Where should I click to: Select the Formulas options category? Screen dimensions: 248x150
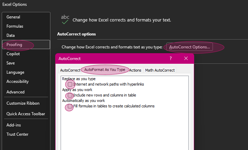point(26,26)
